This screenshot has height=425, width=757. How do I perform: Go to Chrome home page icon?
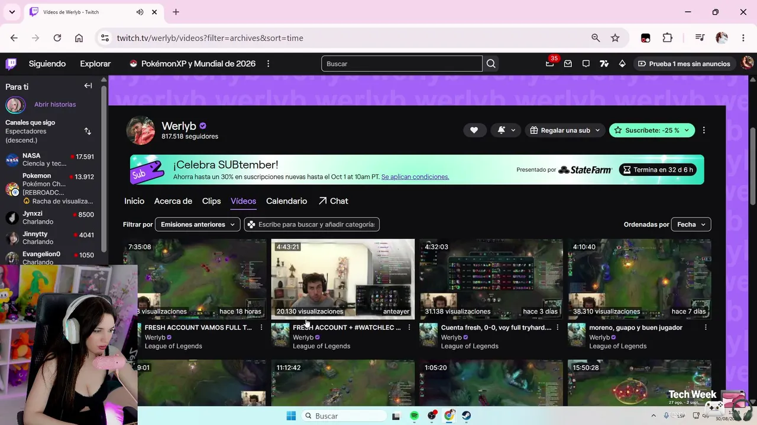tap(79, 38)
